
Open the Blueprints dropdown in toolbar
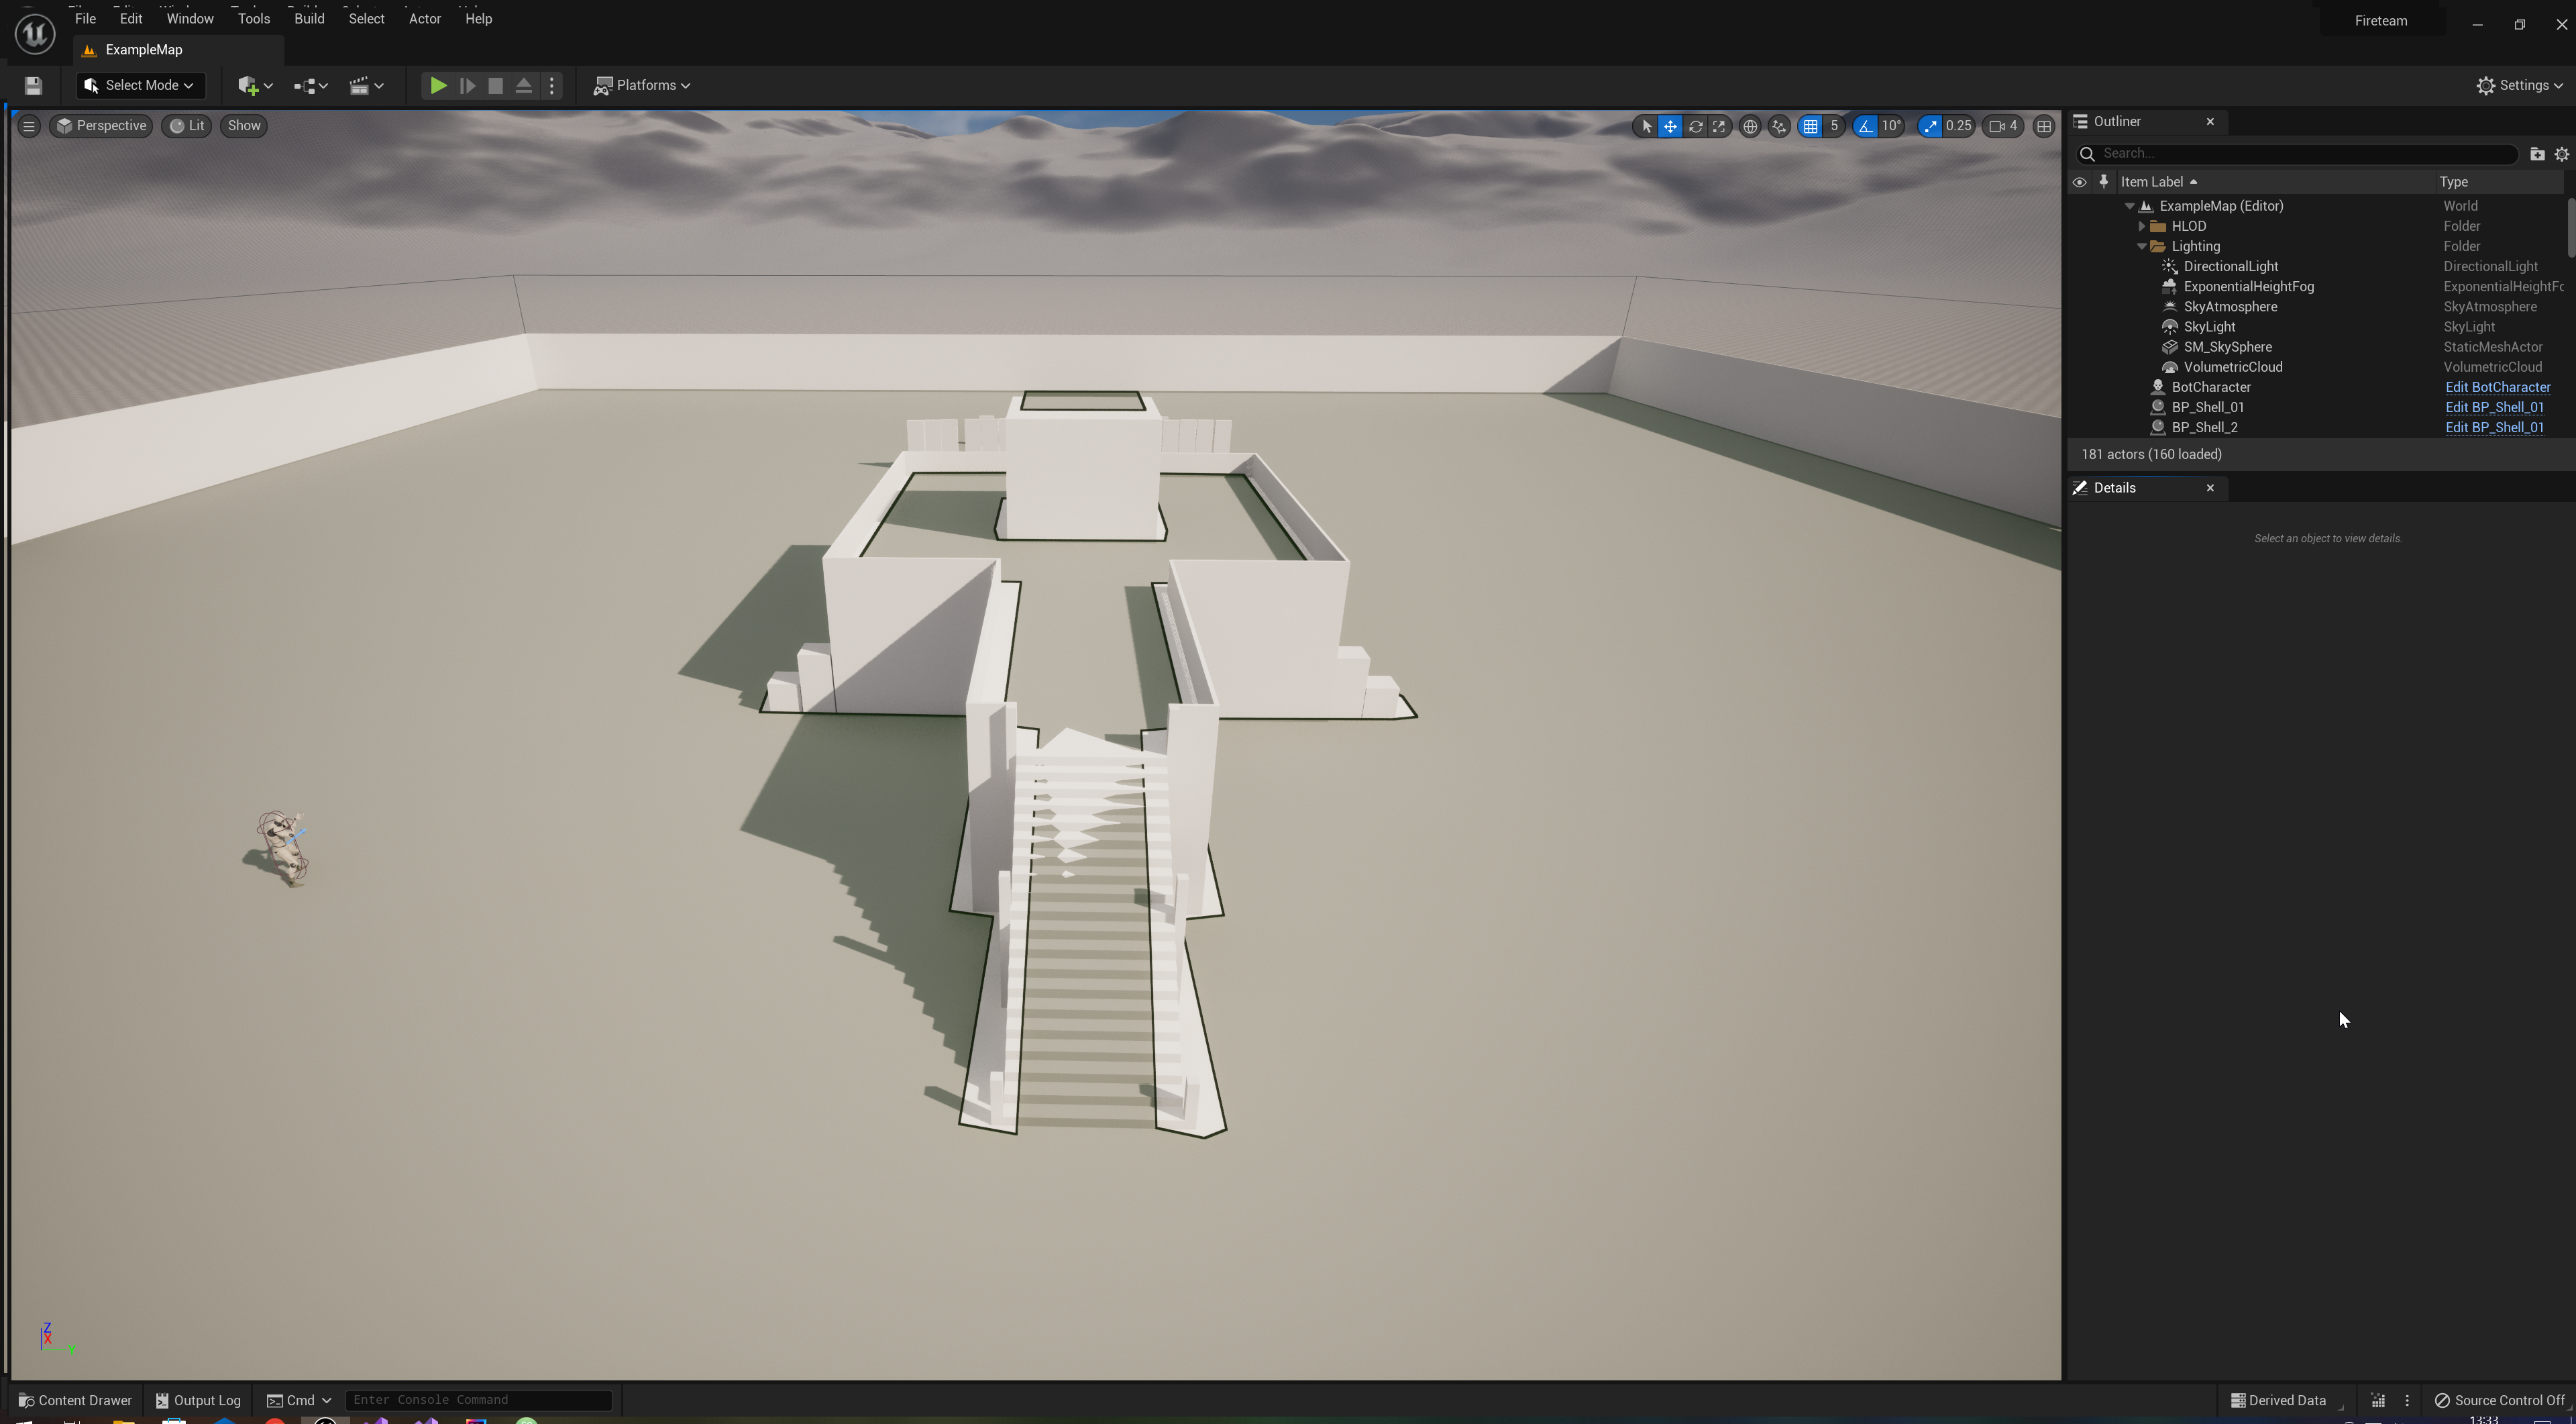(x=310, y=85)
